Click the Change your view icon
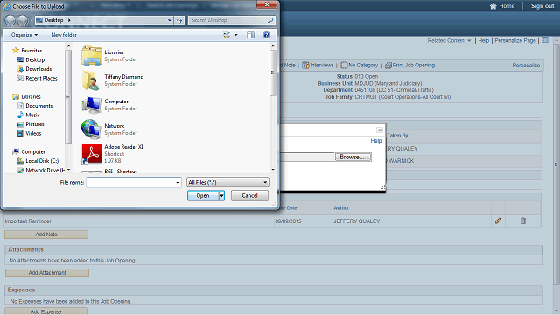560x315 pixels. tap(227, 35)
